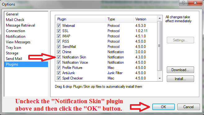Click the Install... button

[x=180, y=79]
